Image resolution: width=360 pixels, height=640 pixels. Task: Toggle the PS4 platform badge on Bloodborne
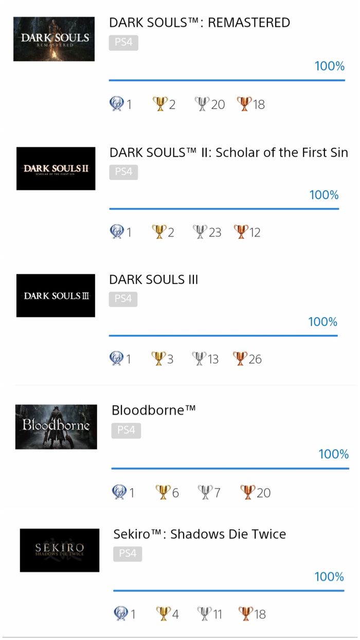pos(127,431)
